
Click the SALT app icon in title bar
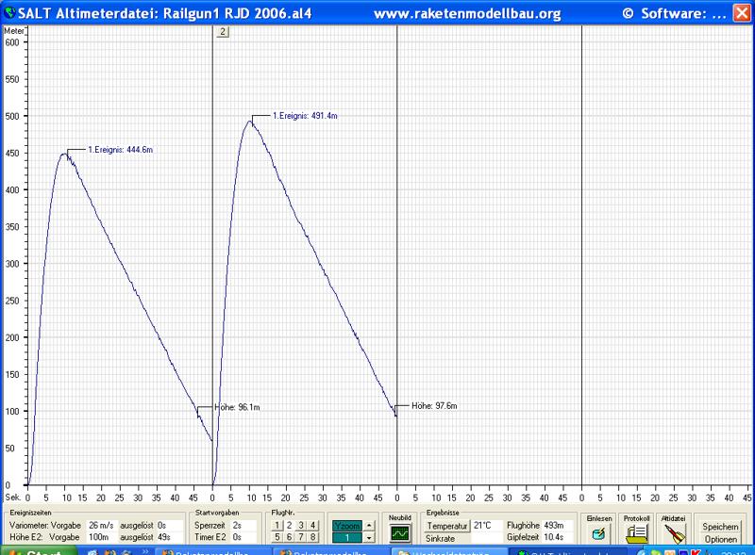pos(9,12)
